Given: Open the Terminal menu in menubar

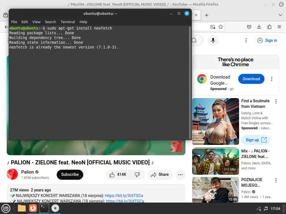Looking at the screenshot, I should click(x=68, y=22).
